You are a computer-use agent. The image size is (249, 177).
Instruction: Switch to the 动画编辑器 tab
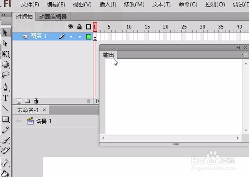click(x=53, y=17)
